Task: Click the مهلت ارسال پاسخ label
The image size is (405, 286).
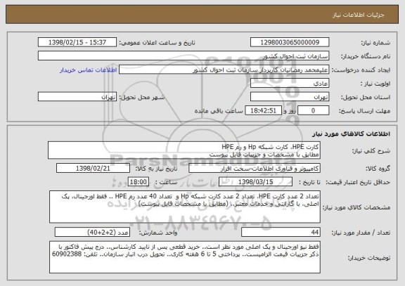Action: (x=364, y=111)
